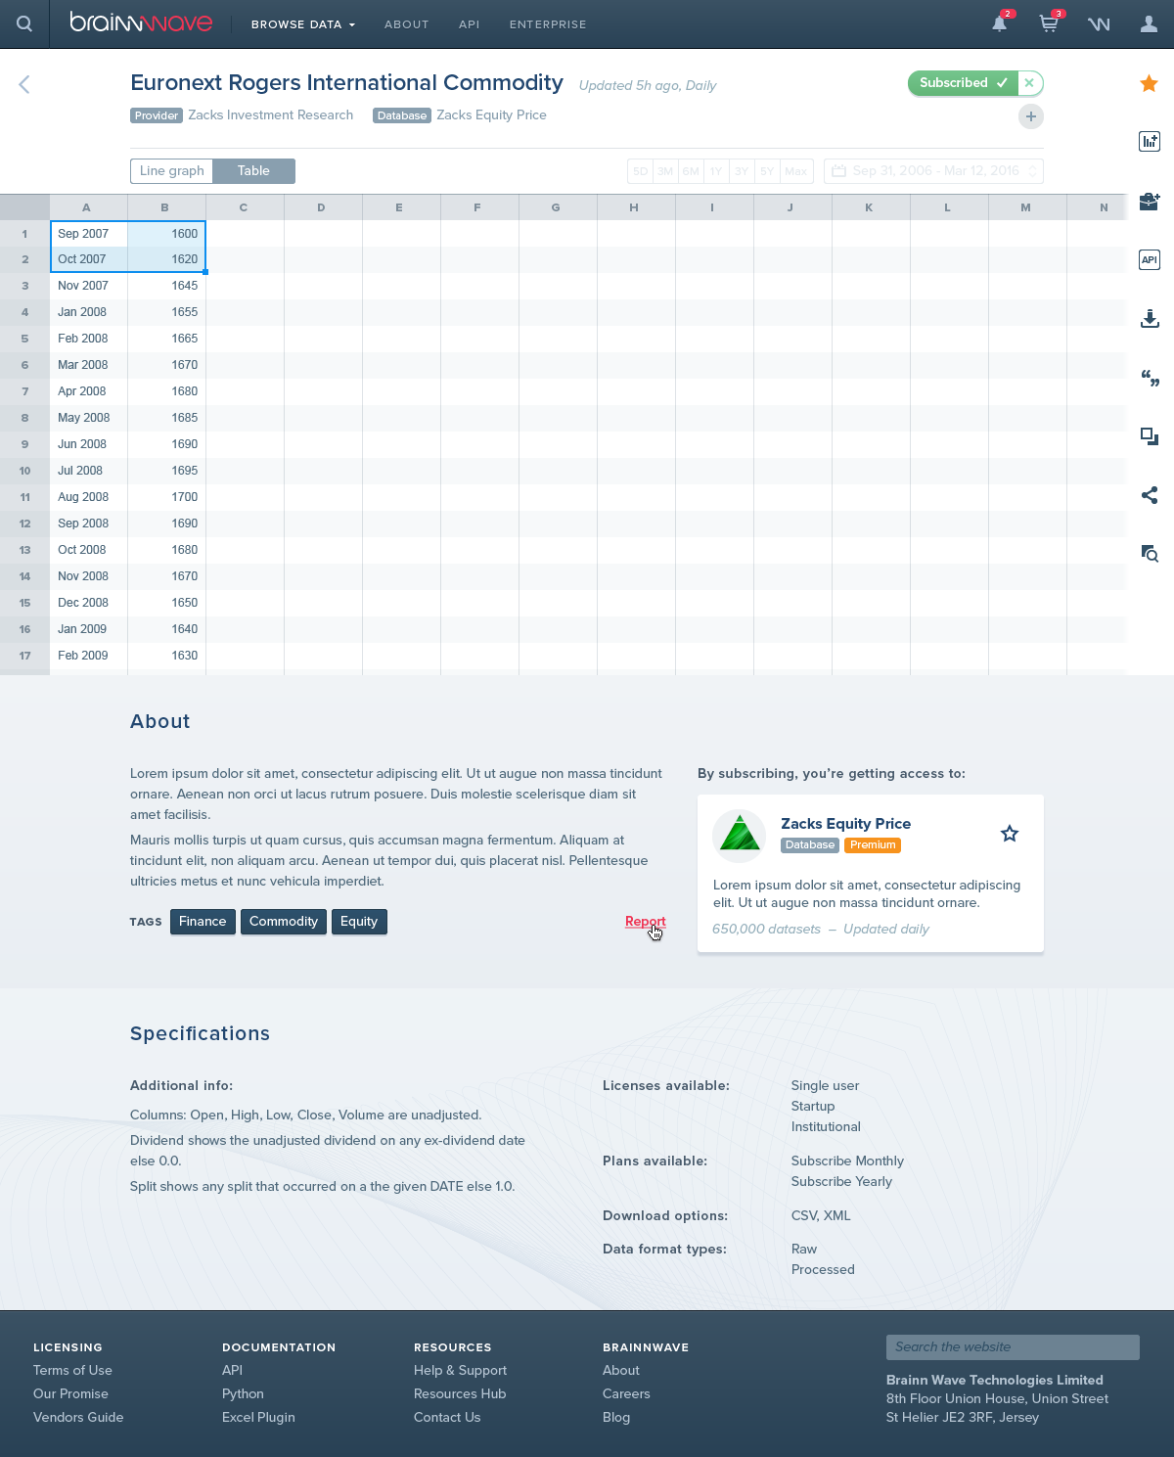Open the shopping cart icon
1174x1457 pixels.
(x=1049, y=23)
